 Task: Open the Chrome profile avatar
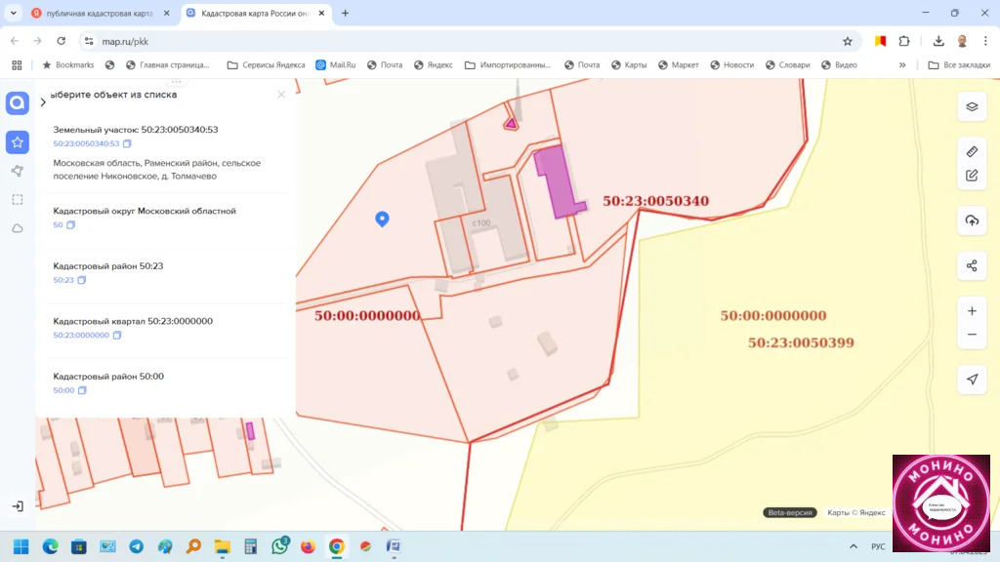click(x=962, y=41)
